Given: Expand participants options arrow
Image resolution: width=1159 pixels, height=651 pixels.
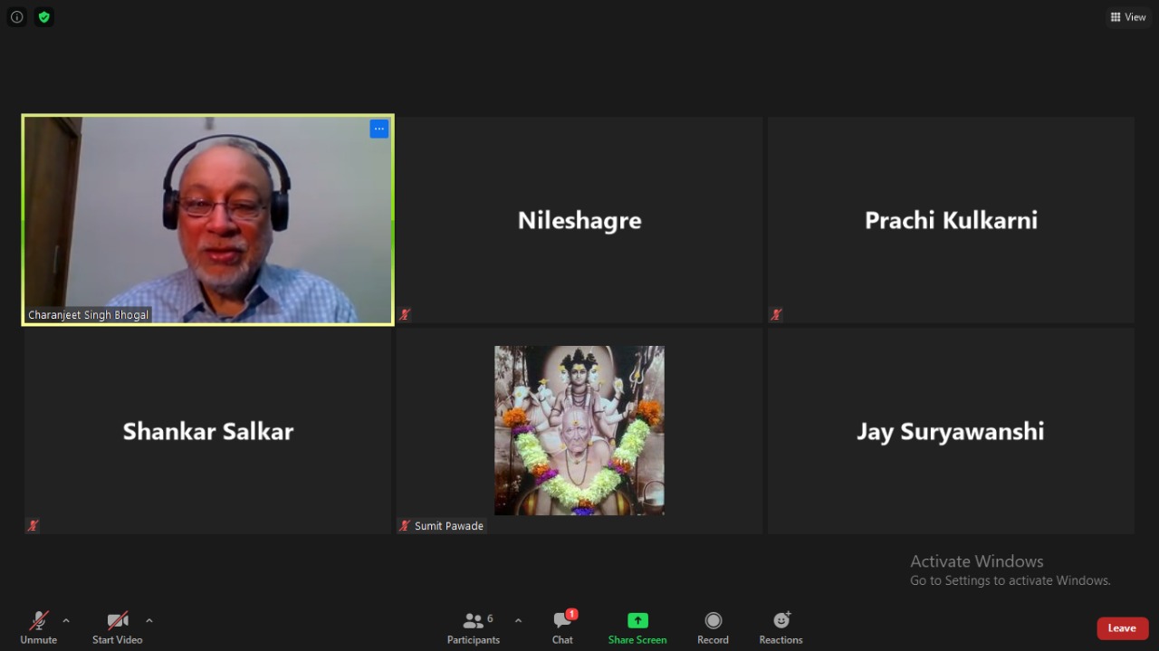Looking at the screenshot, I should point(518,620).
